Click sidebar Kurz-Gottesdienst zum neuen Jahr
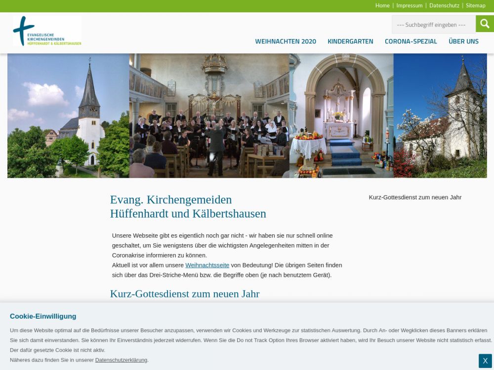 [415, 197]
